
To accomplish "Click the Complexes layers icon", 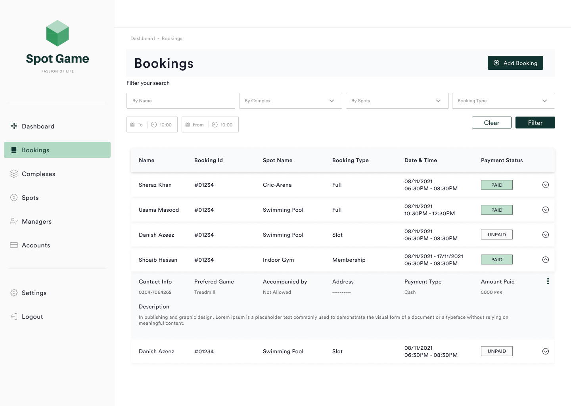I will pyautogui.click(x=14, y=174).
